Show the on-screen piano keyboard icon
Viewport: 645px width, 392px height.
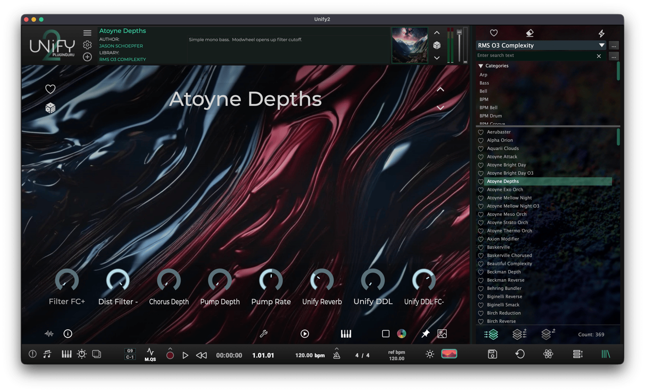point(346,334)
